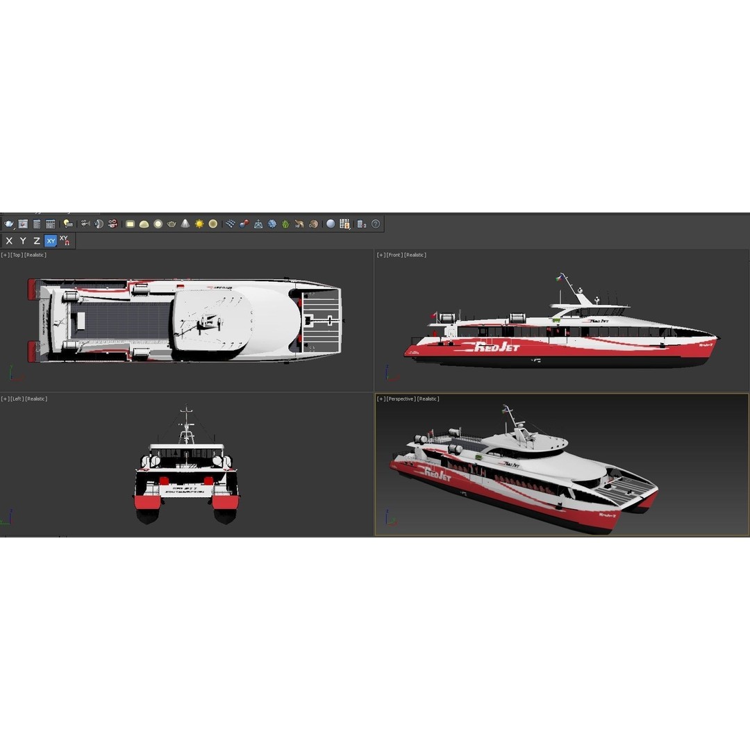Restrict transform to X axis
This screenshot has width=750, height=750.
[9, 240]
